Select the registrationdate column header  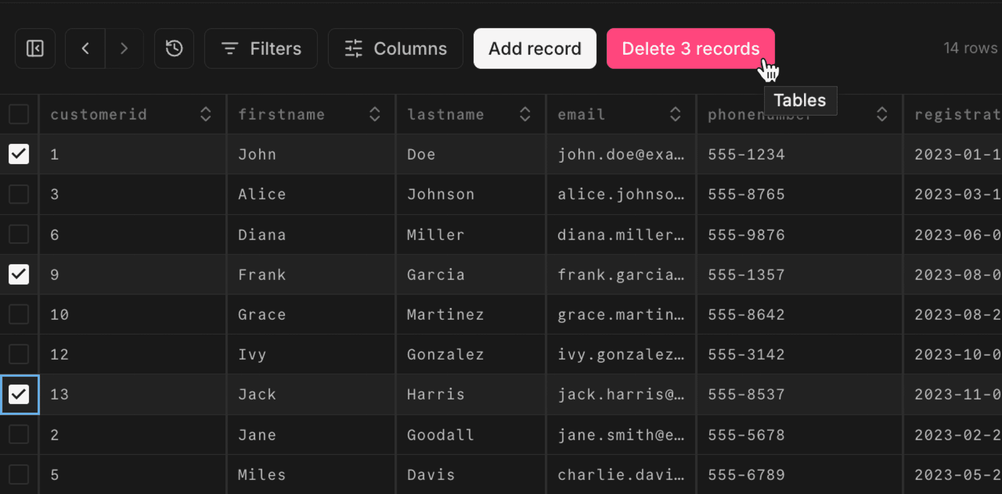tap(960, 114)
